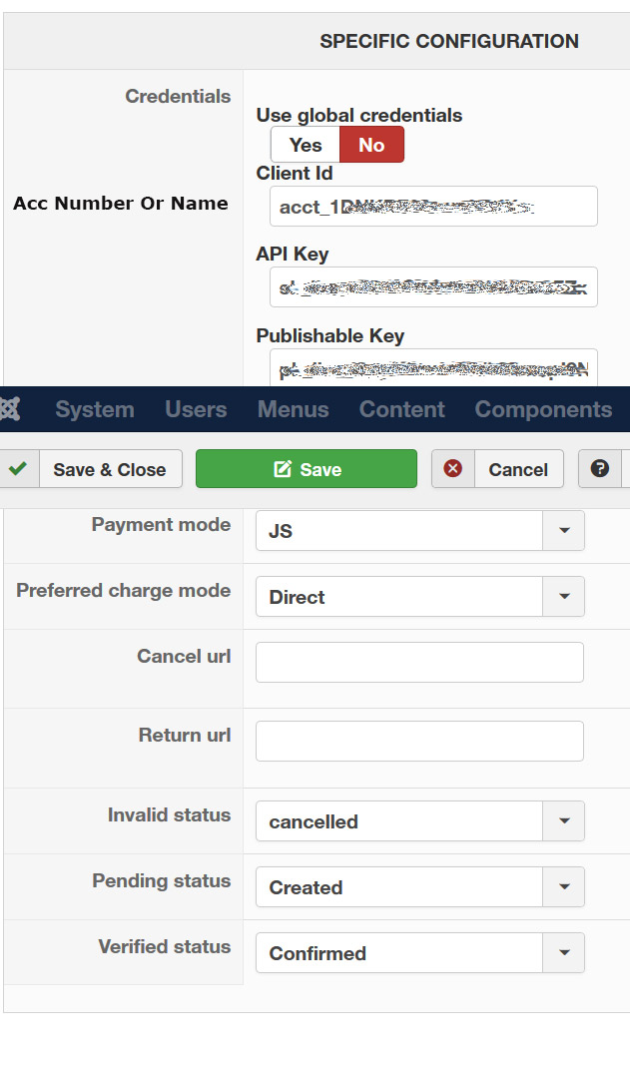Click the red cancel X icon

coord(453,469)
